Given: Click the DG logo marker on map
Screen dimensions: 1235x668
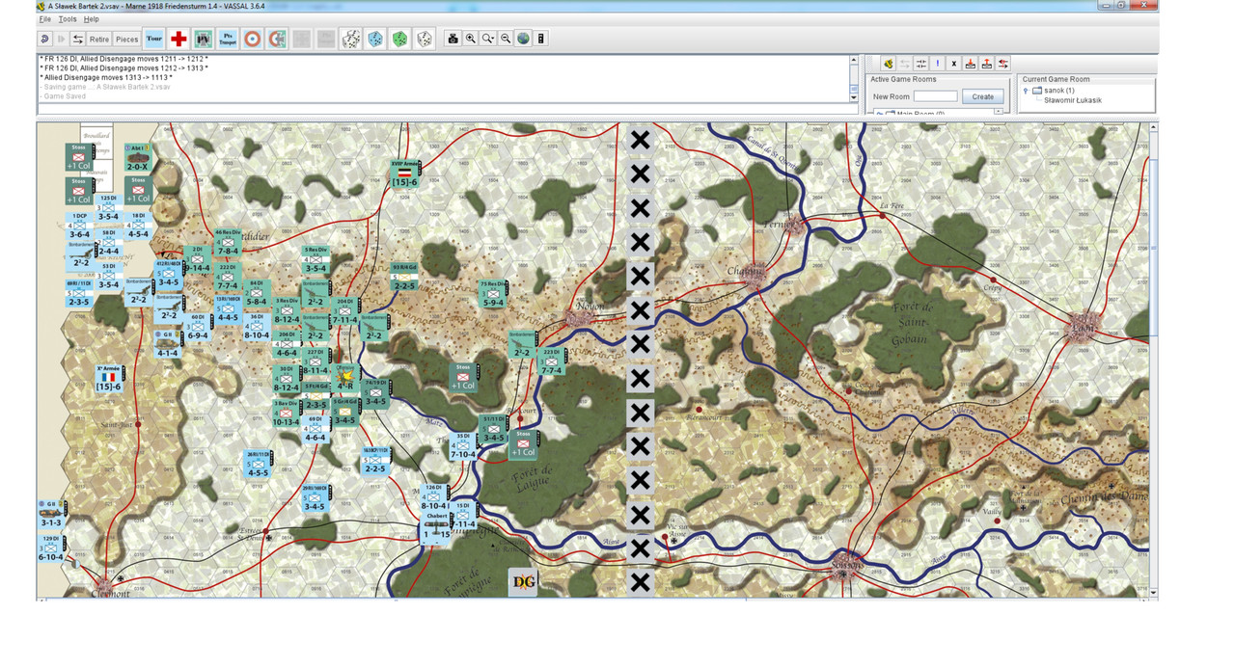Looking at the screenshot, I should pyautogui.click(x=523, y=581).
